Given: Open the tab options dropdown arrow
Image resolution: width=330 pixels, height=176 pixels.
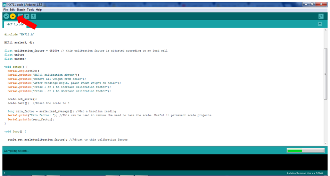Looking at the screenshot, I should coord(320,24).
